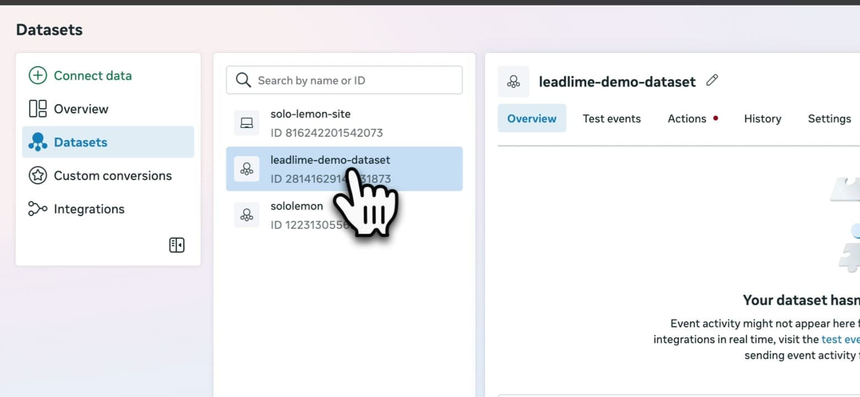This screenshot has width=860, height=397.
Task: Open the Test events tab
Action: click(x=612, y=119)
